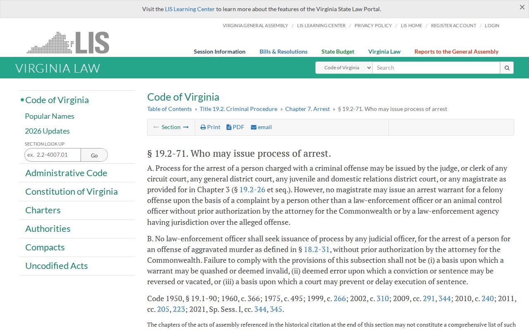Click Title 19.2. Criminal Procedure breadcrumb
This screenshot has width=529, height=330.
pyautogui.click(x=238, y=109)
